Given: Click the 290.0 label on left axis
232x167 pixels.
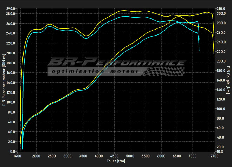Looking at the screenshot, I should pyautogui.click(x=11, y=8).
